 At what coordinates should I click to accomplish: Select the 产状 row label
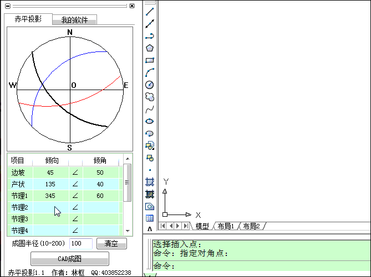18,184
